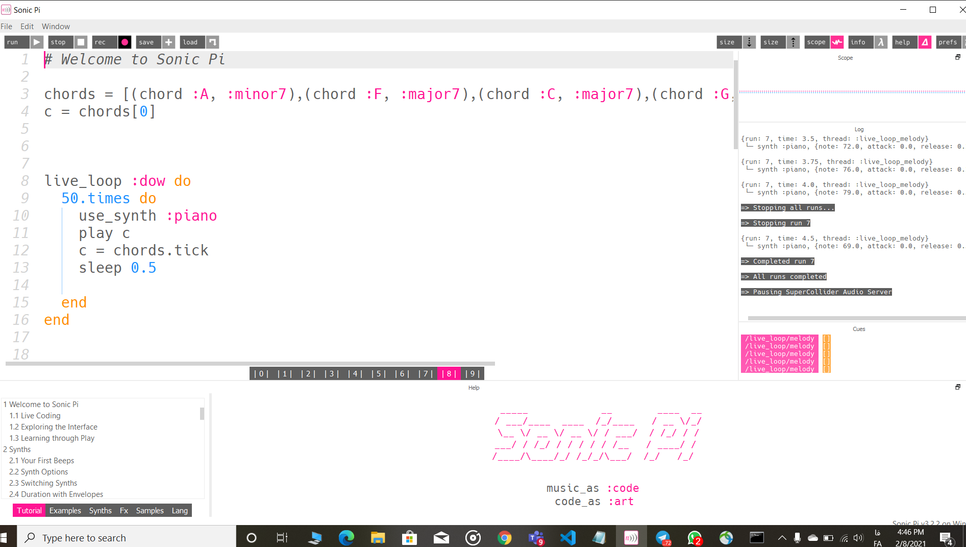This screenshot has height=547, width=966.
Task: Click the tutorial list scrollbar
Action: [x=202, y=413]
